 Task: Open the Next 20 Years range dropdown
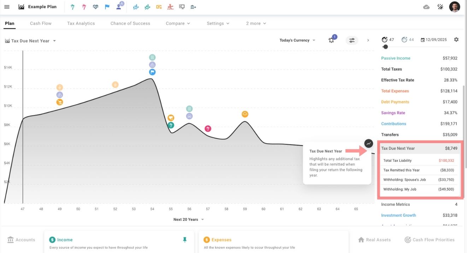pos(189,219)
